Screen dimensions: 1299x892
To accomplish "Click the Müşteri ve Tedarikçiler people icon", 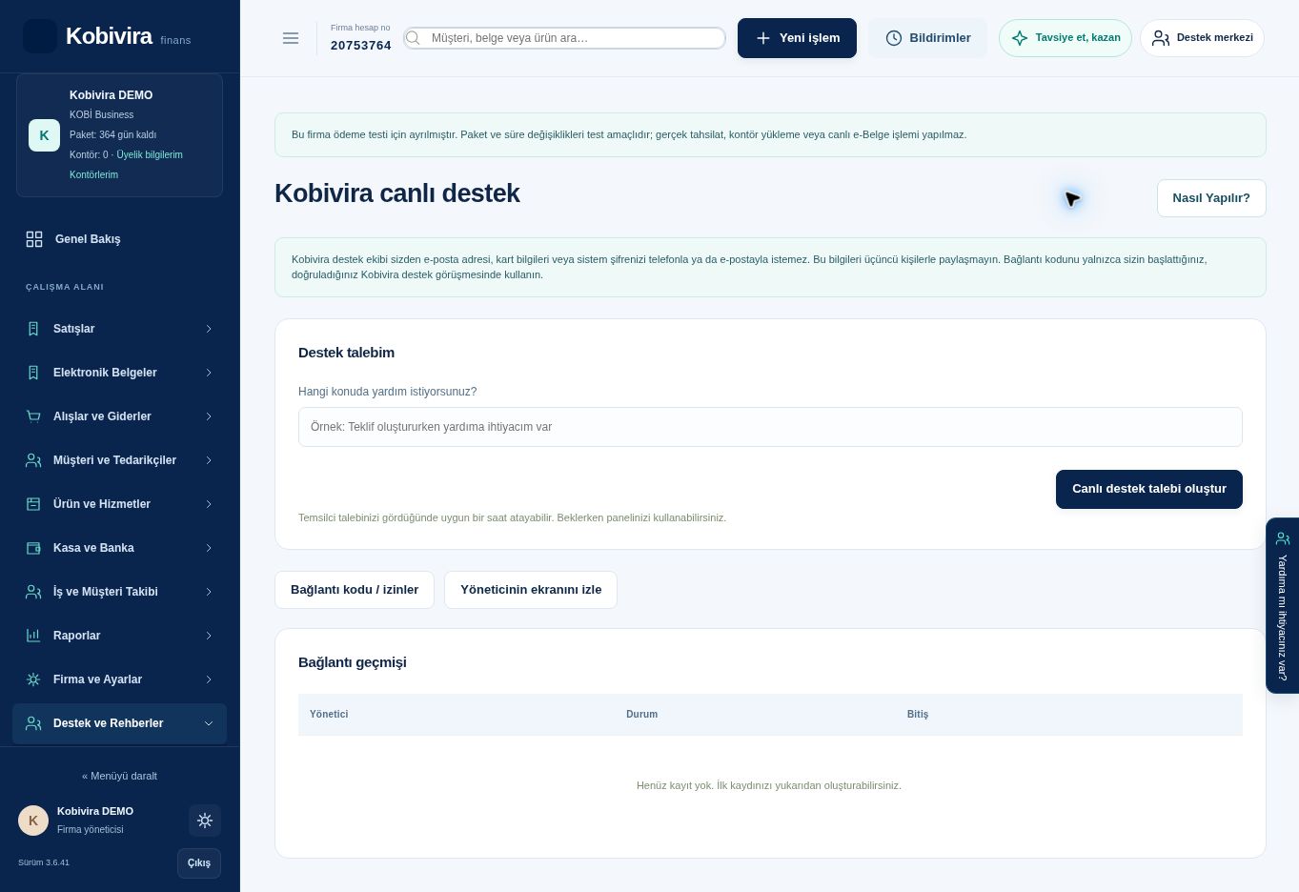I will (x=33, y=460).
